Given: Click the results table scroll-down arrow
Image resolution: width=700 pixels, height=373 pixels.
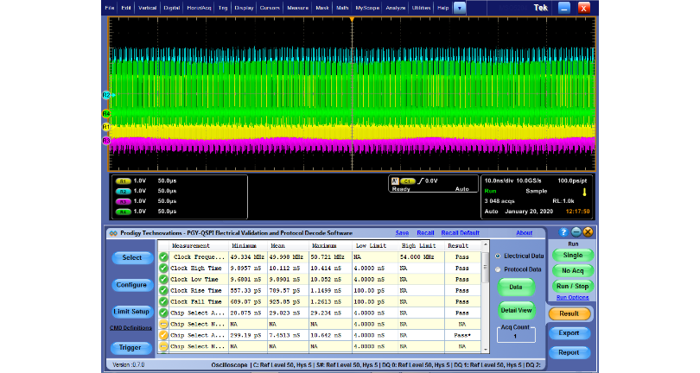Looking at the screenshot, I should [486, 350].
